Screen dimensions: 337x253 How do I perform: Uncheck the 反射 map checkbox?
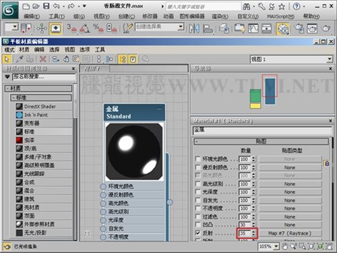tap(197, 233)
